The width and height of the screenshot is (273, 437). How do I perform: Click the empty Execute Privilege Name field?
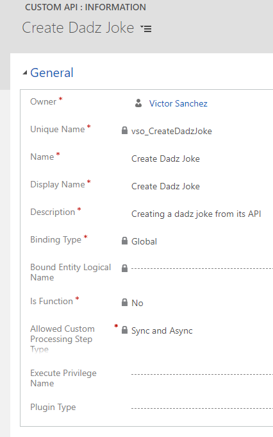pos(202,374)
